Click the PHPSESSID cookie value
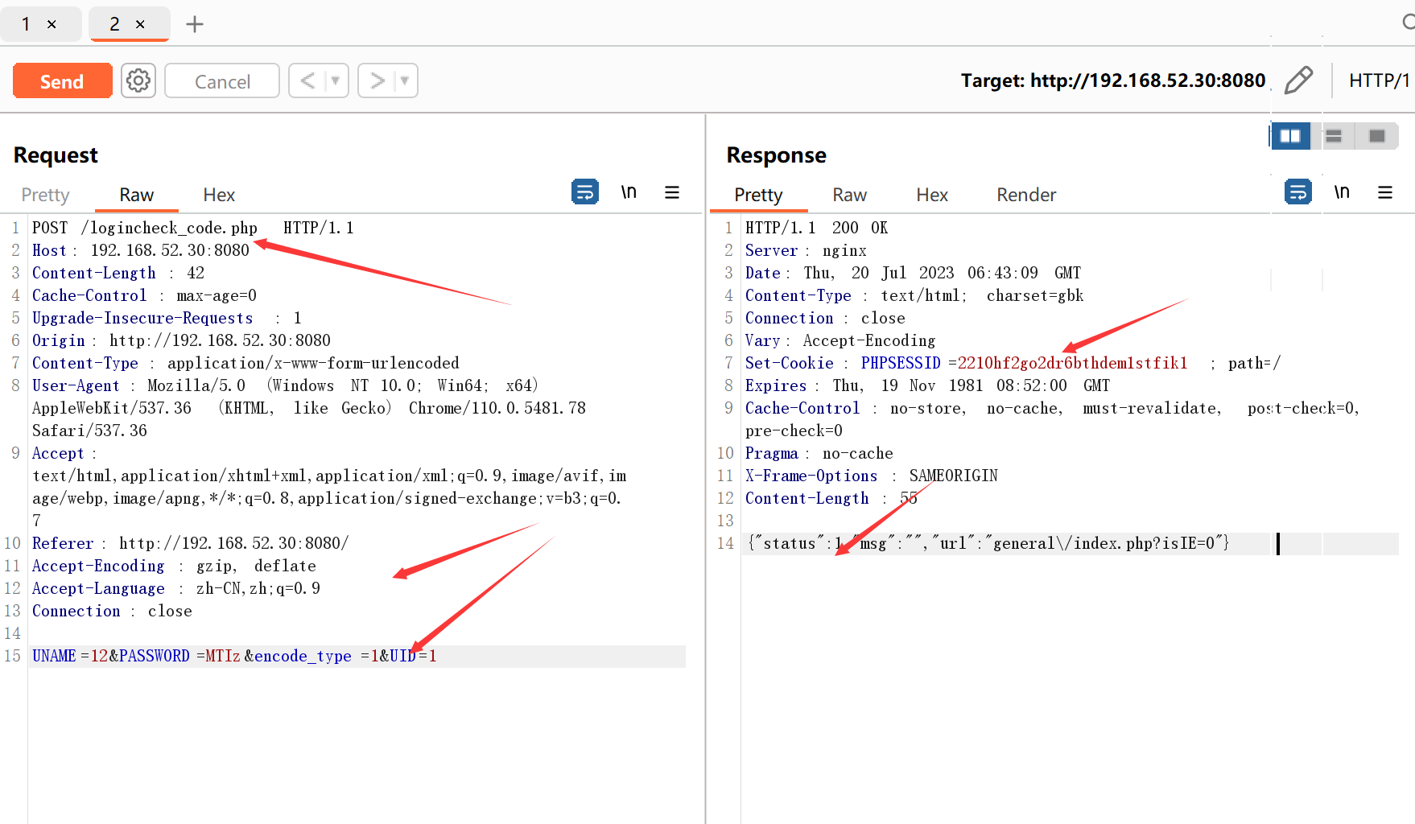Image resolution: width=1415 pixels, height=824 pixels. coord(1072,363)
